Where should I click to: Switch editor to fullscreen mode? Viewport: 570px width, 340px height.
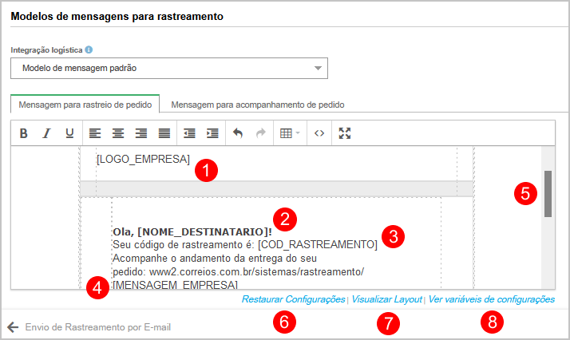pyautogui.click(x=345, y=133)
